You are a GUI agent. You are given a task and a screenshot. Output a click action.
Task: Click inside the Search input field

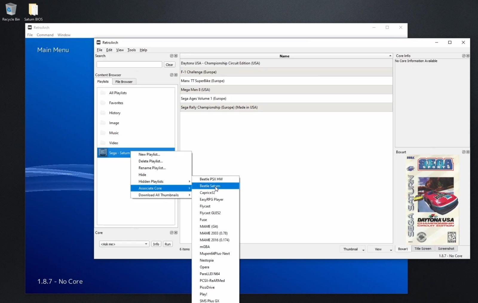point(129,64)
